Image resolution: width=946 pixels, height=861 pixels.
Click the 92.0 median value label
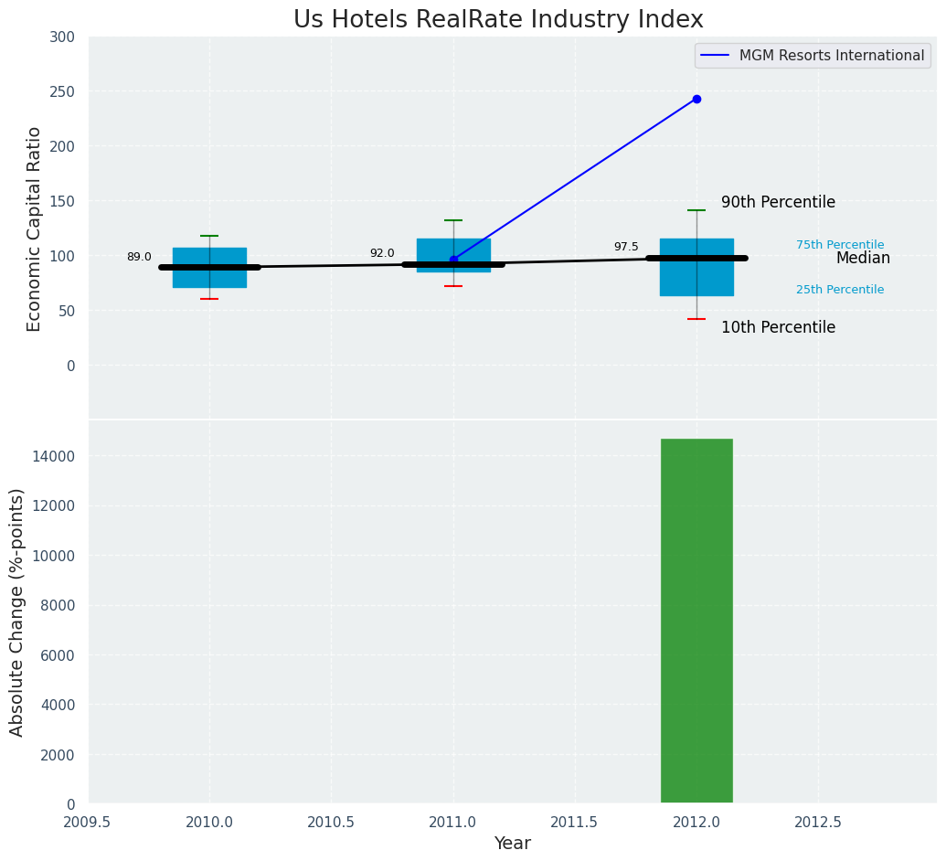382,253
